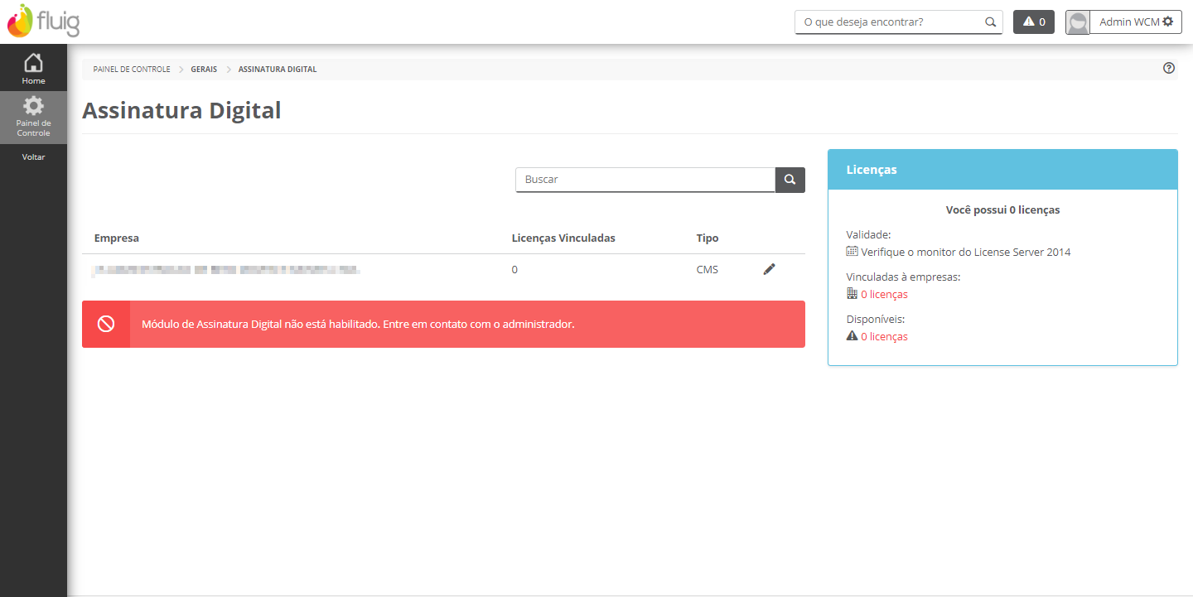The image size is (1193, 597).
Task: Click 'Verifique o monitor do License Server 2014'
Action: 966,252
